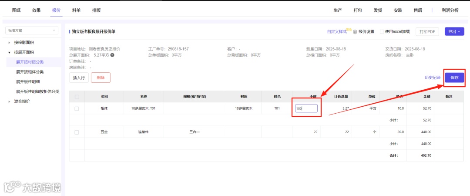Click the 18多层实木 material cell
This screenshot has width=470, height=196.
click(x=244, y=108)
